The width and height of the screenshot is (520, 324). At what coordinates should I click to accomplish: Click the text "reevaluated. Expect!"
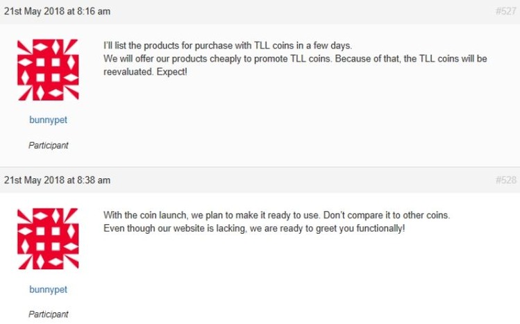[x=145, y=71]
